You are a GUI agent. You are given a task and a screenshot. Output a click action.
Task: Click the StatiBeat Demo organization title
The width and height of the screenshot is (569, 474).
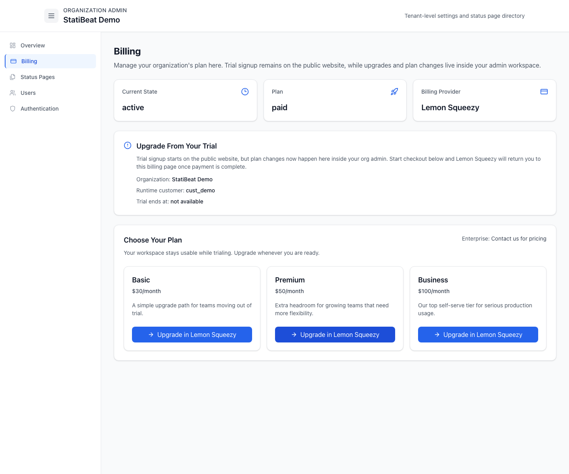91,20
